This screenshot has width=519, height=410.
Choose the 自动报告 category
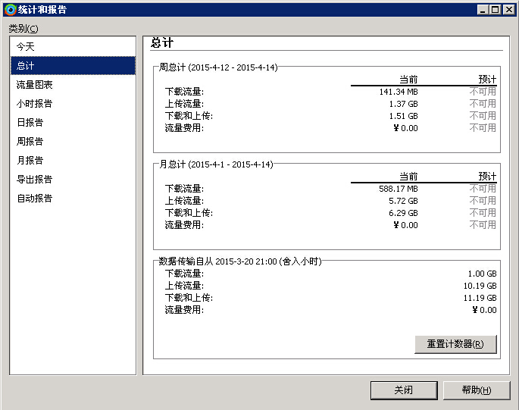(35, 199)
